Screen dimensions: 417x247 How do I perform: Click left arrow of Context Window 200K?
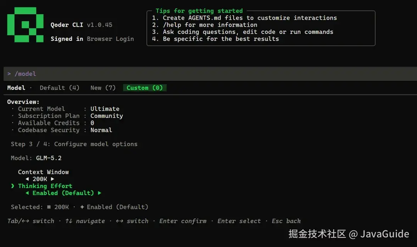coord(27,179)
